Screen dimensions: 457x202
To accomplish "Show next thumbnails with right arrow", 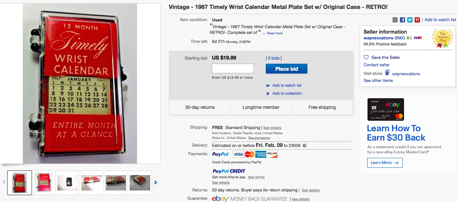I will point(156,182).
